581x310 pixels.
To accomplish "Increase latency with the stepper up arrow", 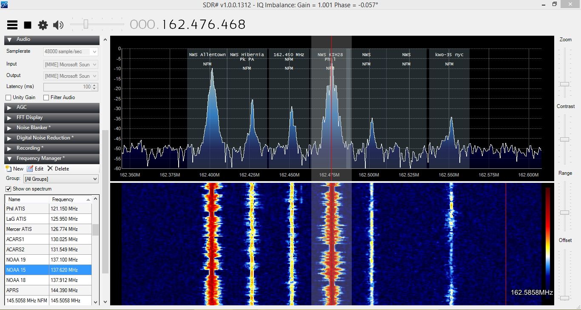I will [95, 85].
